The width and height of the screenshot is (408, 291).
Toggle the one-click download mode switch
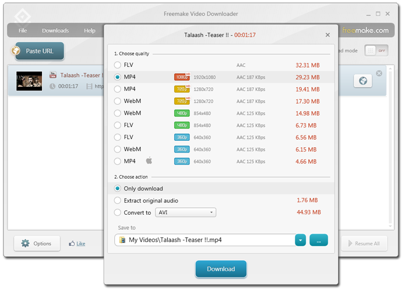pyautogui.click(x=377, y=51)
